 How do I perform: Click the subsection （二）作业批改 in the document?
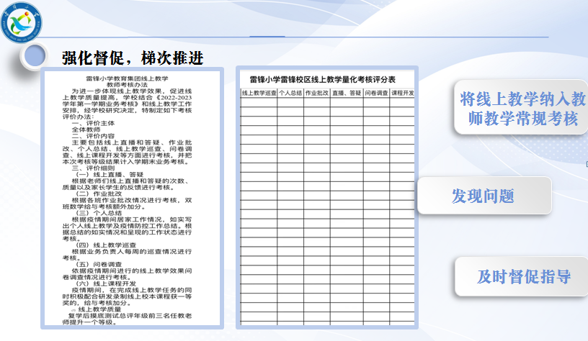coord(94,193)
